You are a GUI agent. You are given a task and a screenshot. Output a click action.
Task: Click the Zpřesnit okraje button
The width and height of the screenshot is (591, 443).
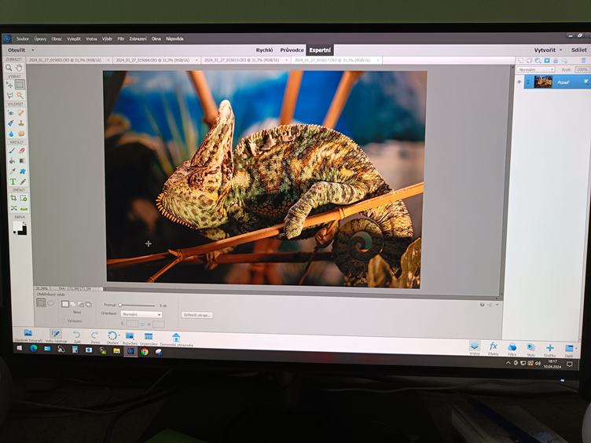click(x=196, y=315)
